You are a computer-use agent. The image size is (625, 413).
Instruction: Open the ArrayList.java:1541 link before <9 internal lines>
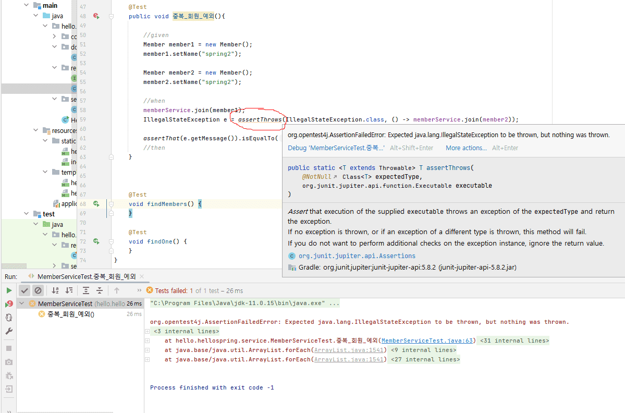pyautogui.click(x=348, y=350)
